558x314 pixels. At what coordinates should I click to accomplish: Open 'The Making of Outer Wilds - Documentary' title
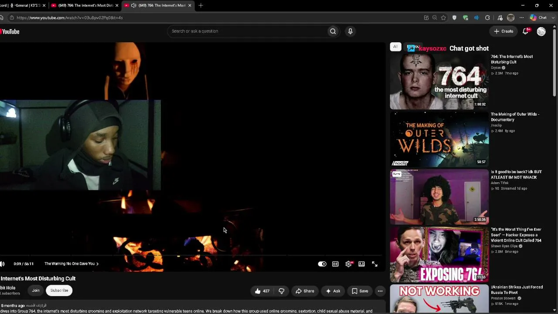click(x=515, y=117)
